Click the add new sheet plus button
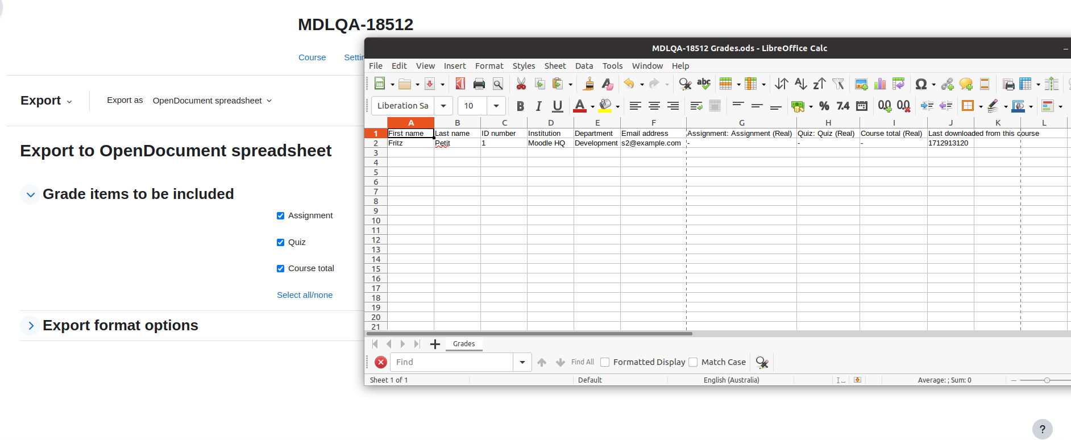This screenshot has width=1071, height=440. pyautogui.click(x=435, y=344)
